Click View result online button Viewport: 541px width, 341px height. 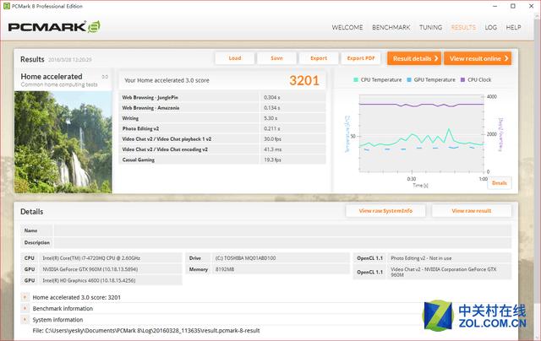click(x=478, y=58)
